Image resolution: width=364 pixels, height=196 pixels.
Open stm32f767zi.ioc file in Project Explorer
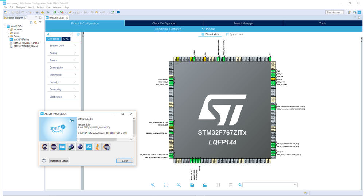21,40
